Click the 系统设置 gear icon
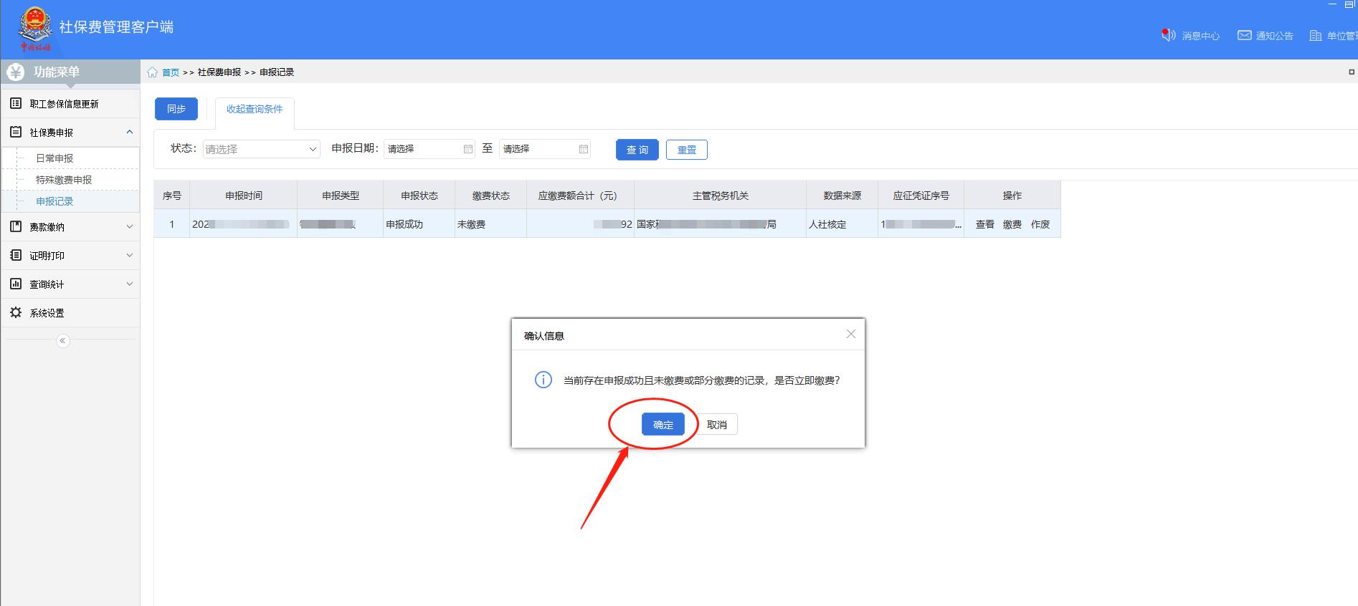Screen dimensions: 1358x606 [16, 313]
